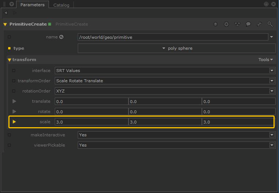Open the node comment speech bubble icon

pyautogui.click(x=248, y=24)
